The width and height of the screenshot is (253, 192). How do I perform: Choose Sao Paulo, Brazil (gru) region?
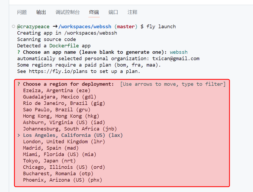pos(57,110)
